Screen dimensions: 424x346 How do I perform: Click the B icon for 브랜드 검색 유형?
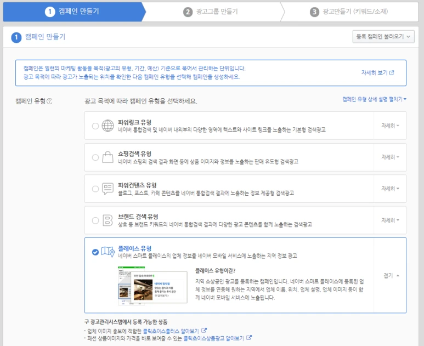tap(108, 220)
